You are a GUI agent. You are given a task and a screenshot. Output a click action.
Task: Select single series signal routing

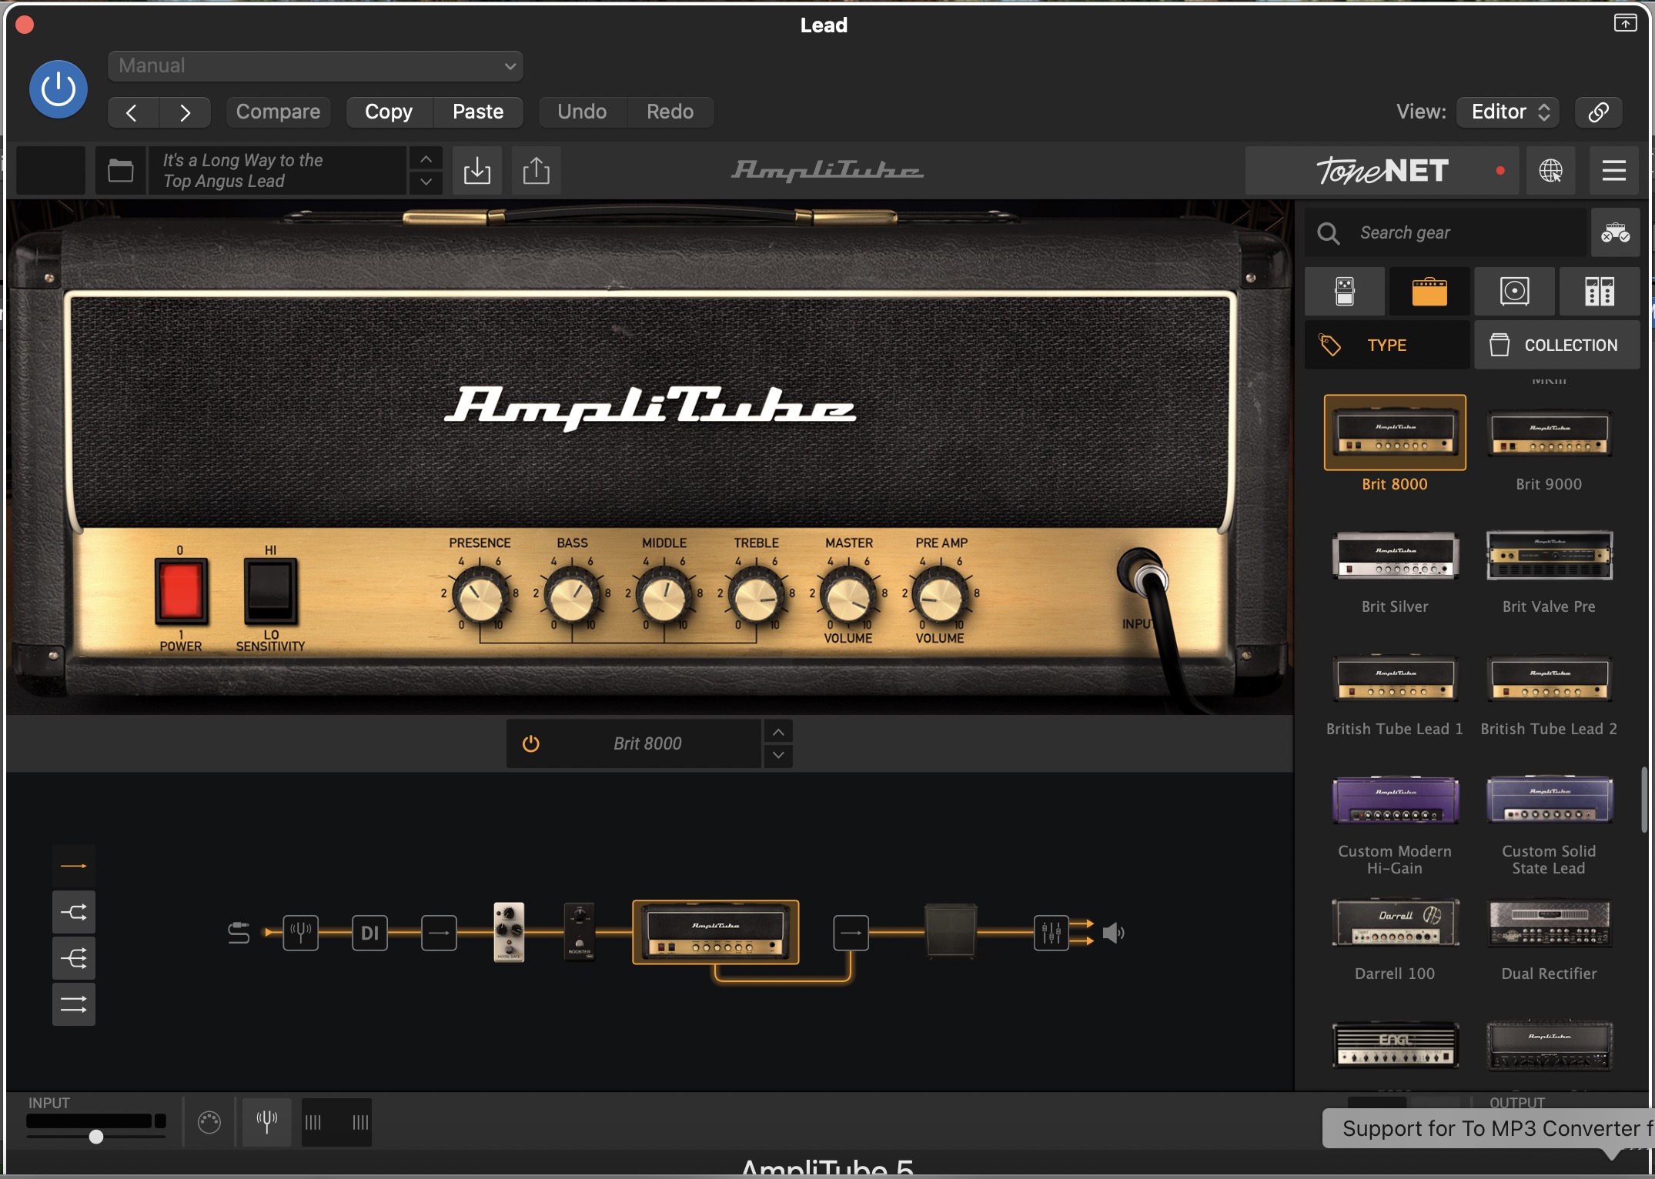pos(74,866)
